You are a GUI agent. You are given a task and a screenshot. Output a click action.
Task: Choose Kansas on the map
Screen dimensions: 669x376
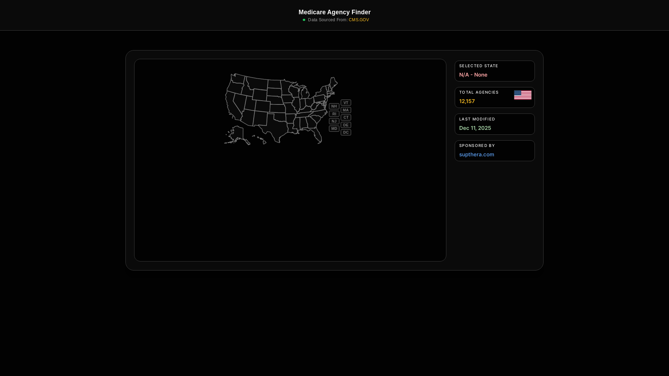[x=277, y=108]
